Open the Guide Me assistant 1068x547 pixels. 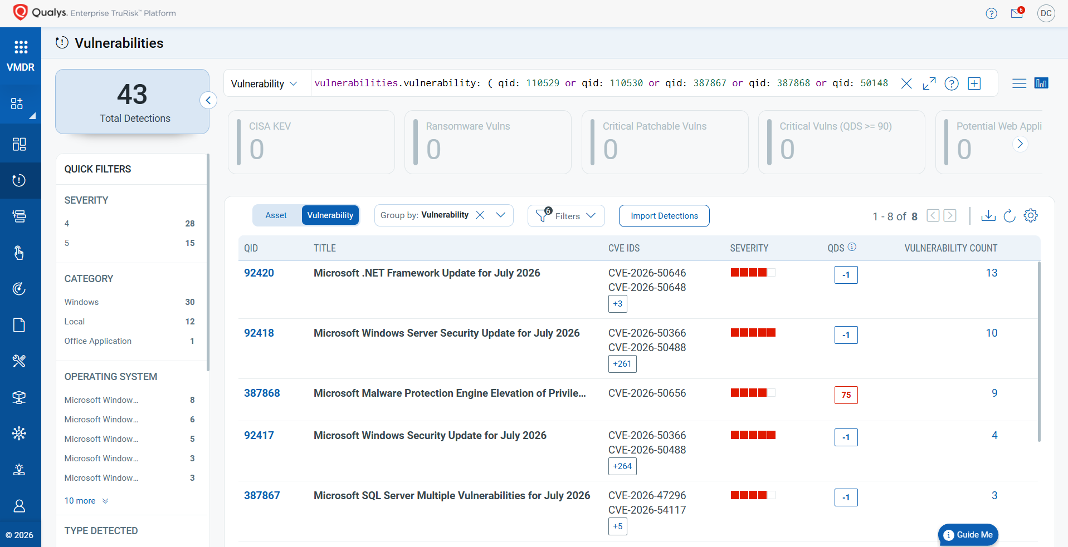click(968, 535)
